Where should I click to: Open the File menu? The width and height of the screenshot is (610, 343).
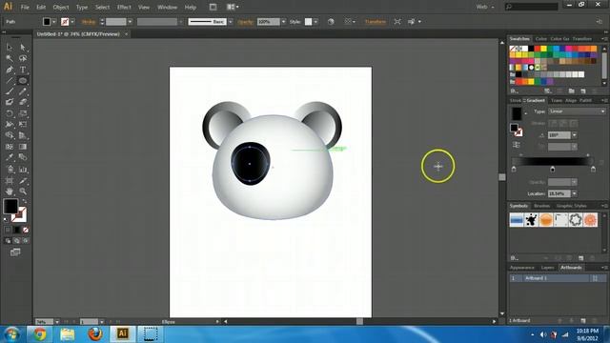coord(25,7)
